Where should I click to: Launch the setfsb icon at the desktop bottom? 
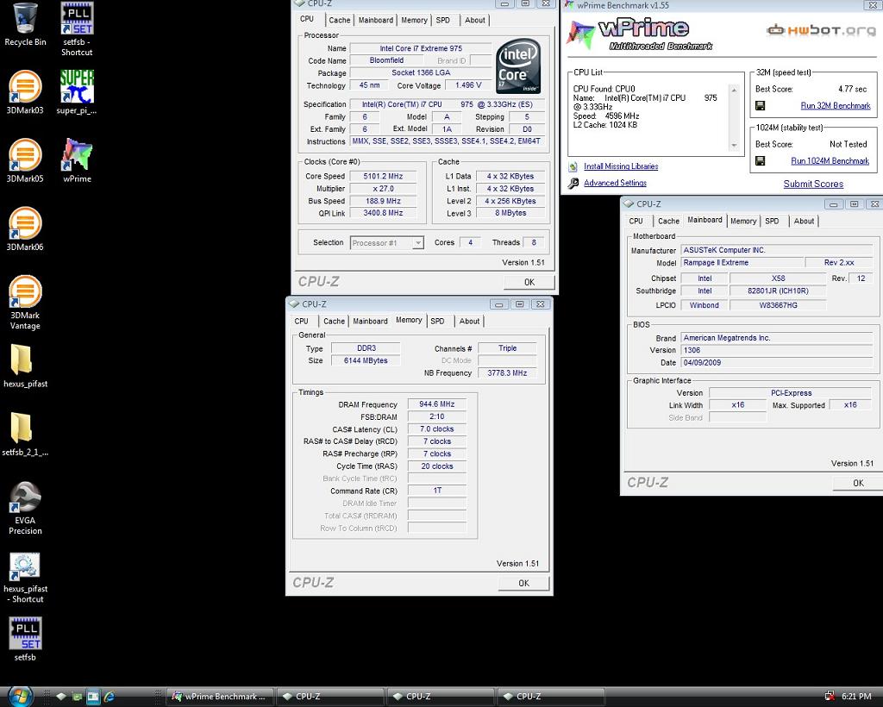click(25, 639)
